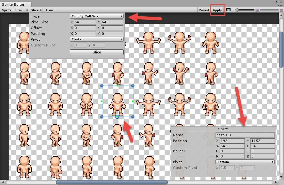Viewport: 284px width, 185px height.
Task: Open the Type dropdown showing Grid By Cell Size
Action: click(96, 16)
